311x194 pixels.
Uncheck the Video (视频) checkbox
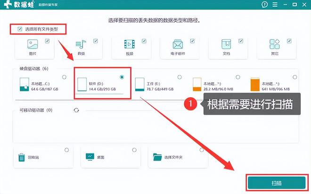(x=144, y=41)
